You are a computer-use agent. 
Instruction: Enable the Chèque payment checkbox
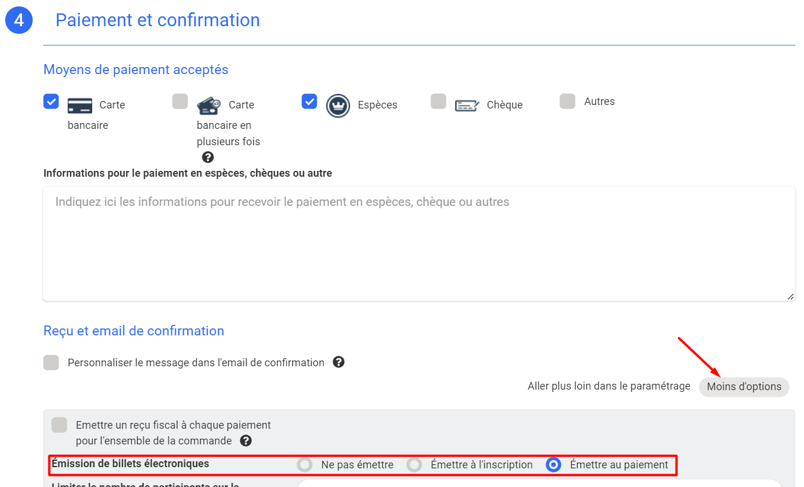tap(438, 101)
